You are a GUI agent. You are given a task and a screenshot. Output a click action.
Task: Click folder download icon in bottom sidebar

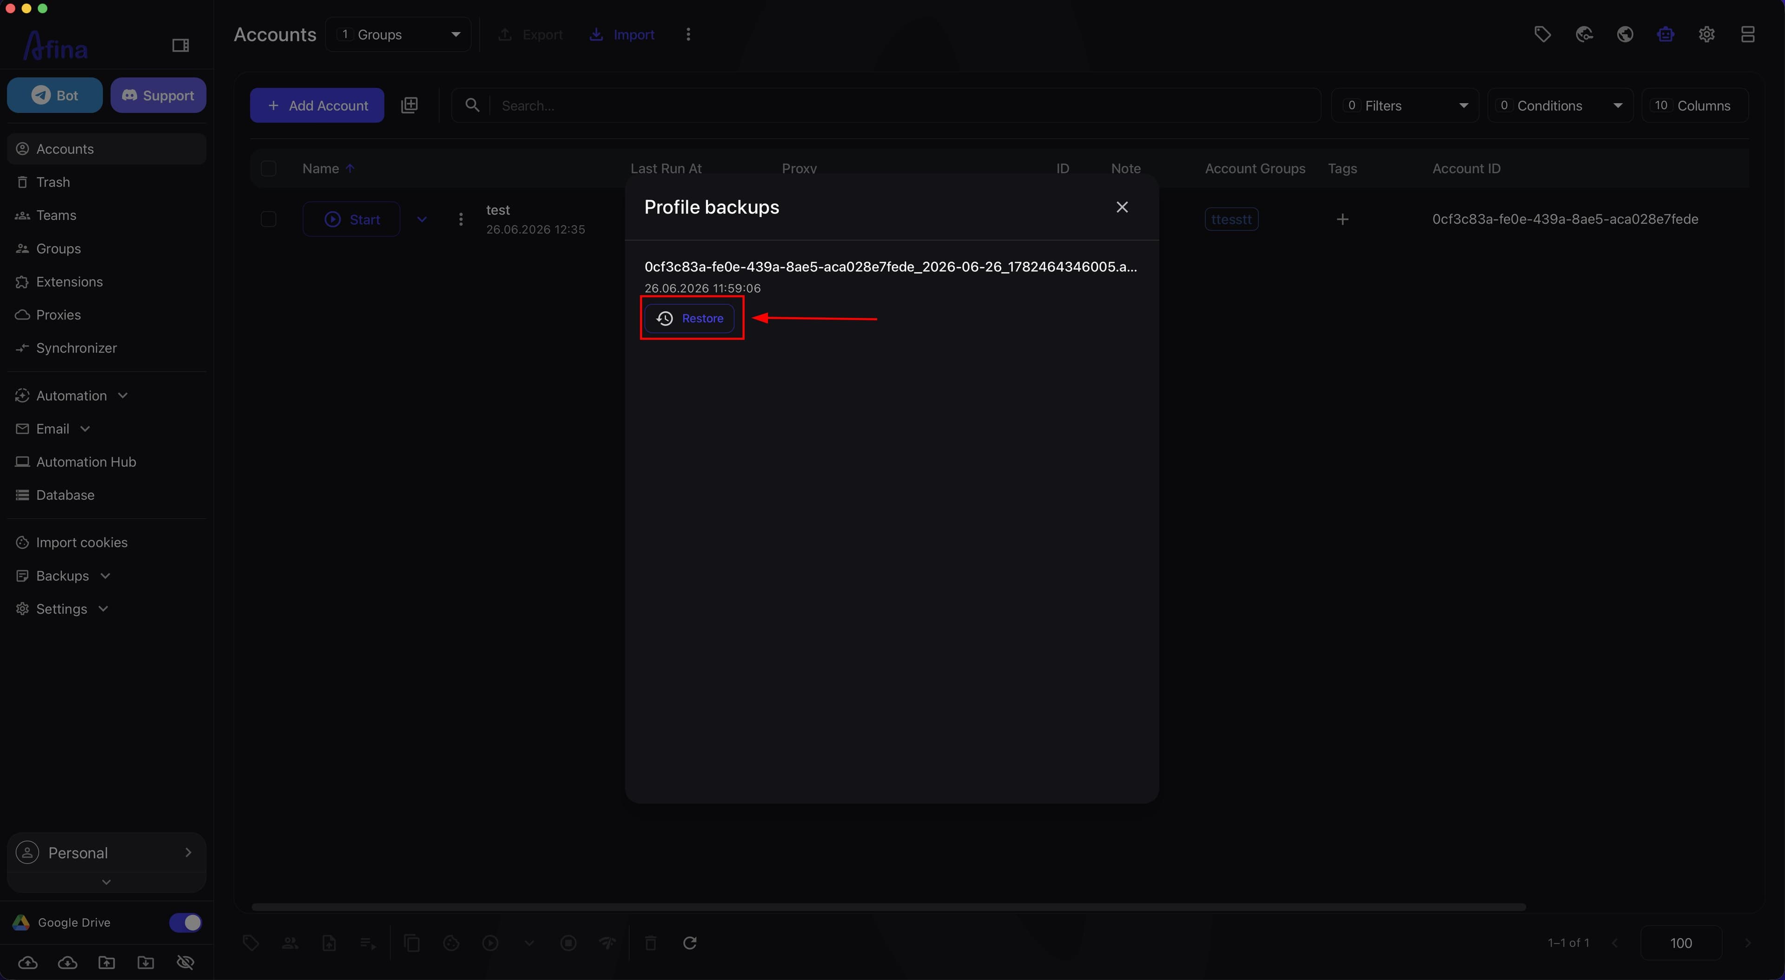[145, 963]
